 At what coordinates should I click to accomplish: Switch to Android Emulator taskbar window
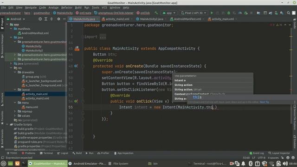[87, 164]
